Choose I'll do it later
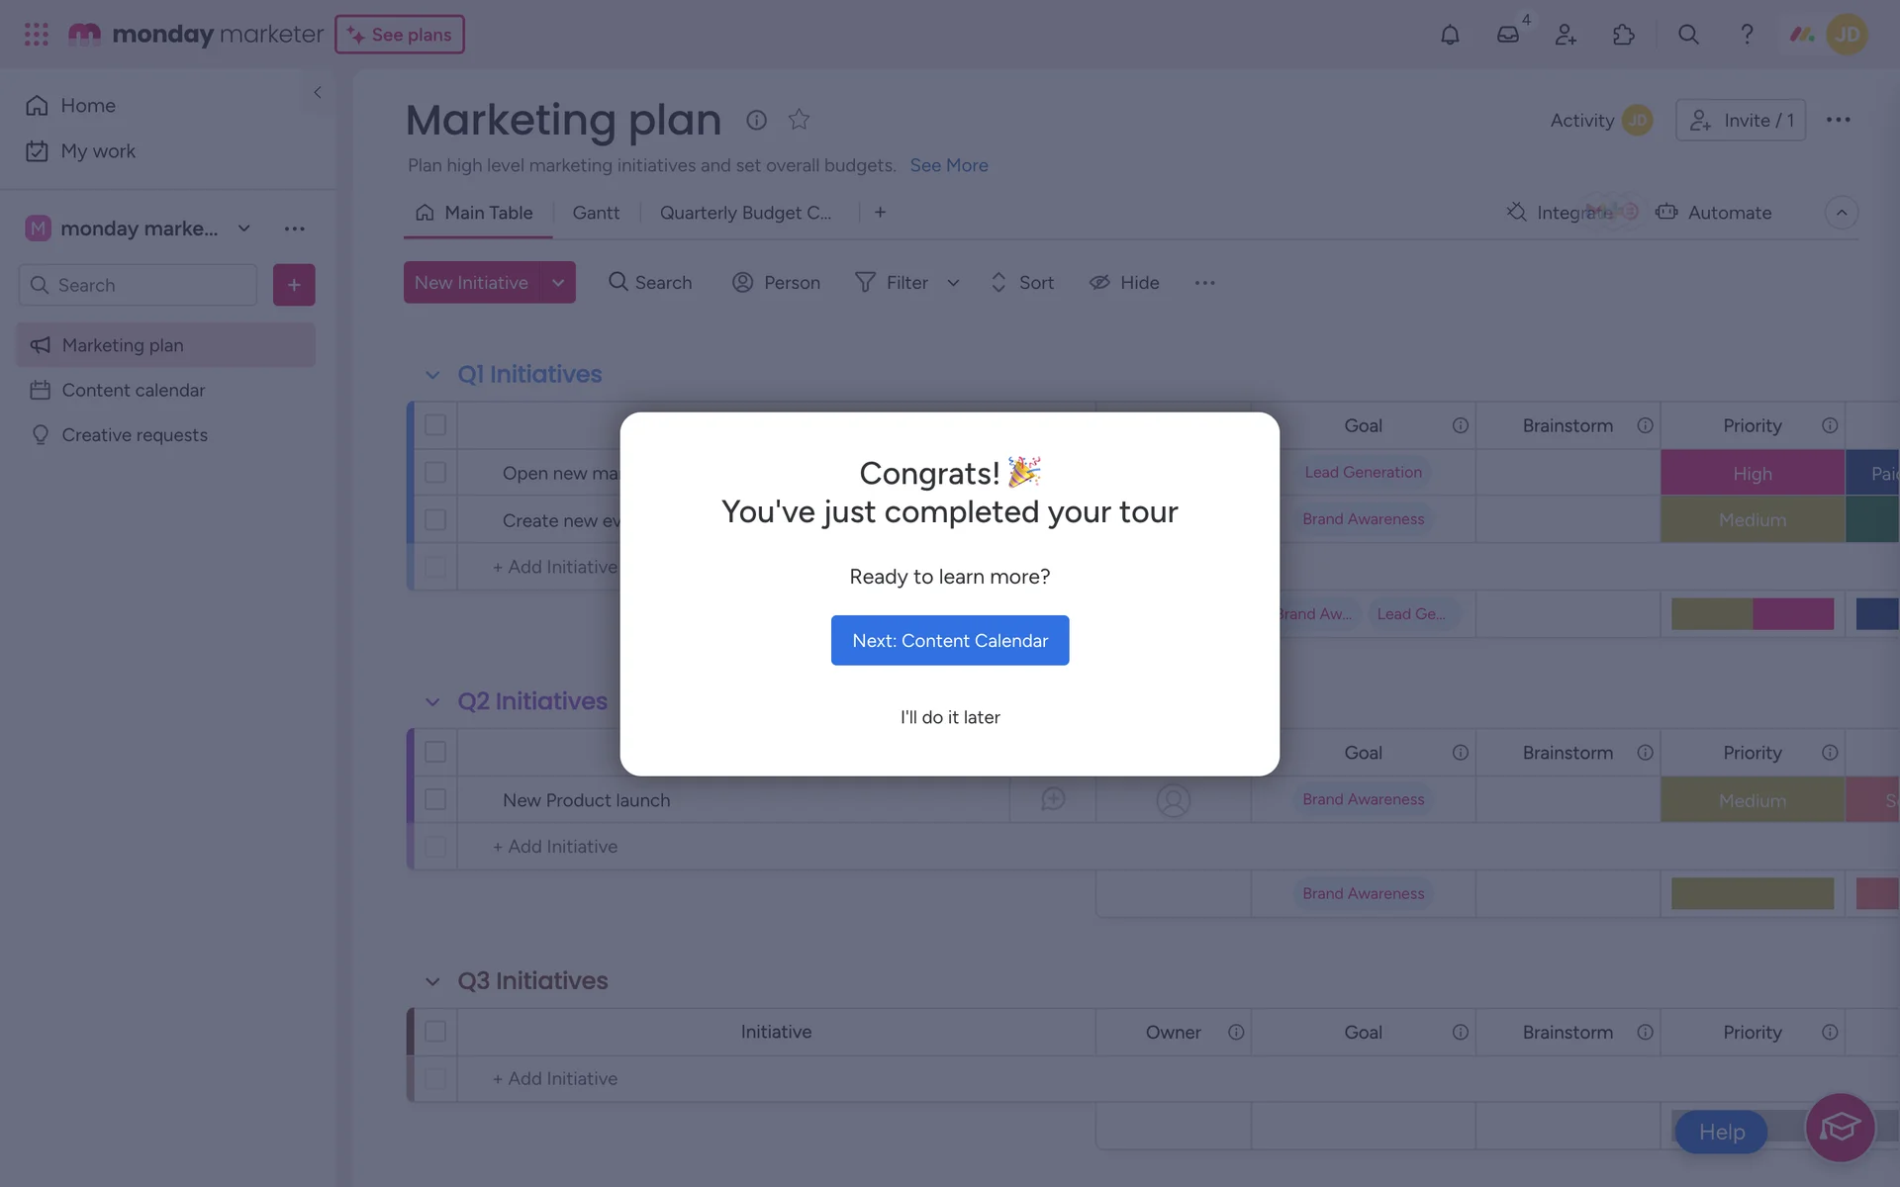1900x1187 pixels. (x=949, y=717)
